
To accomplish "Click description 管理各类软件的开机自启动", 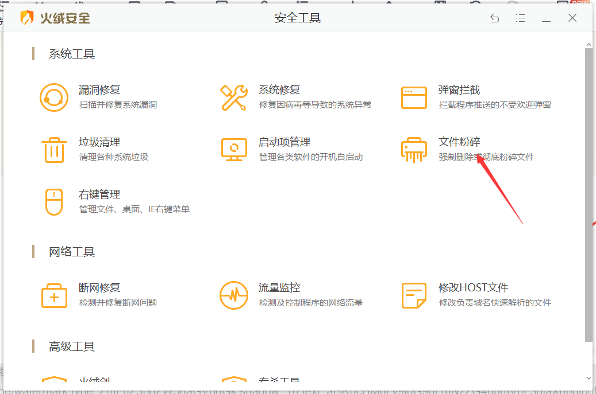I will pos(311,157).
